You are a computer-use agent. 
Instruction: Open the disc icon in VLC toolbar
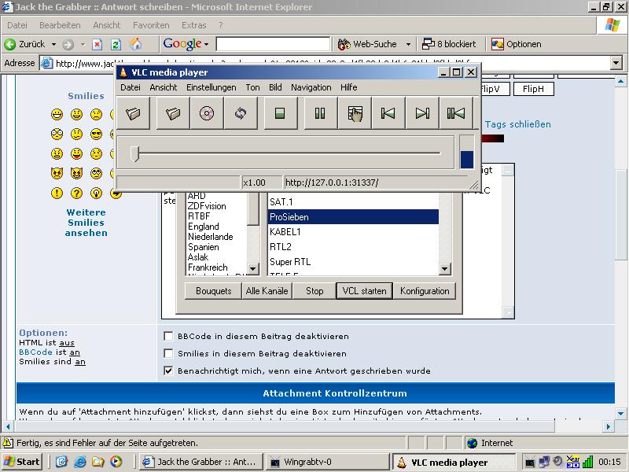[x=206, y=113]
